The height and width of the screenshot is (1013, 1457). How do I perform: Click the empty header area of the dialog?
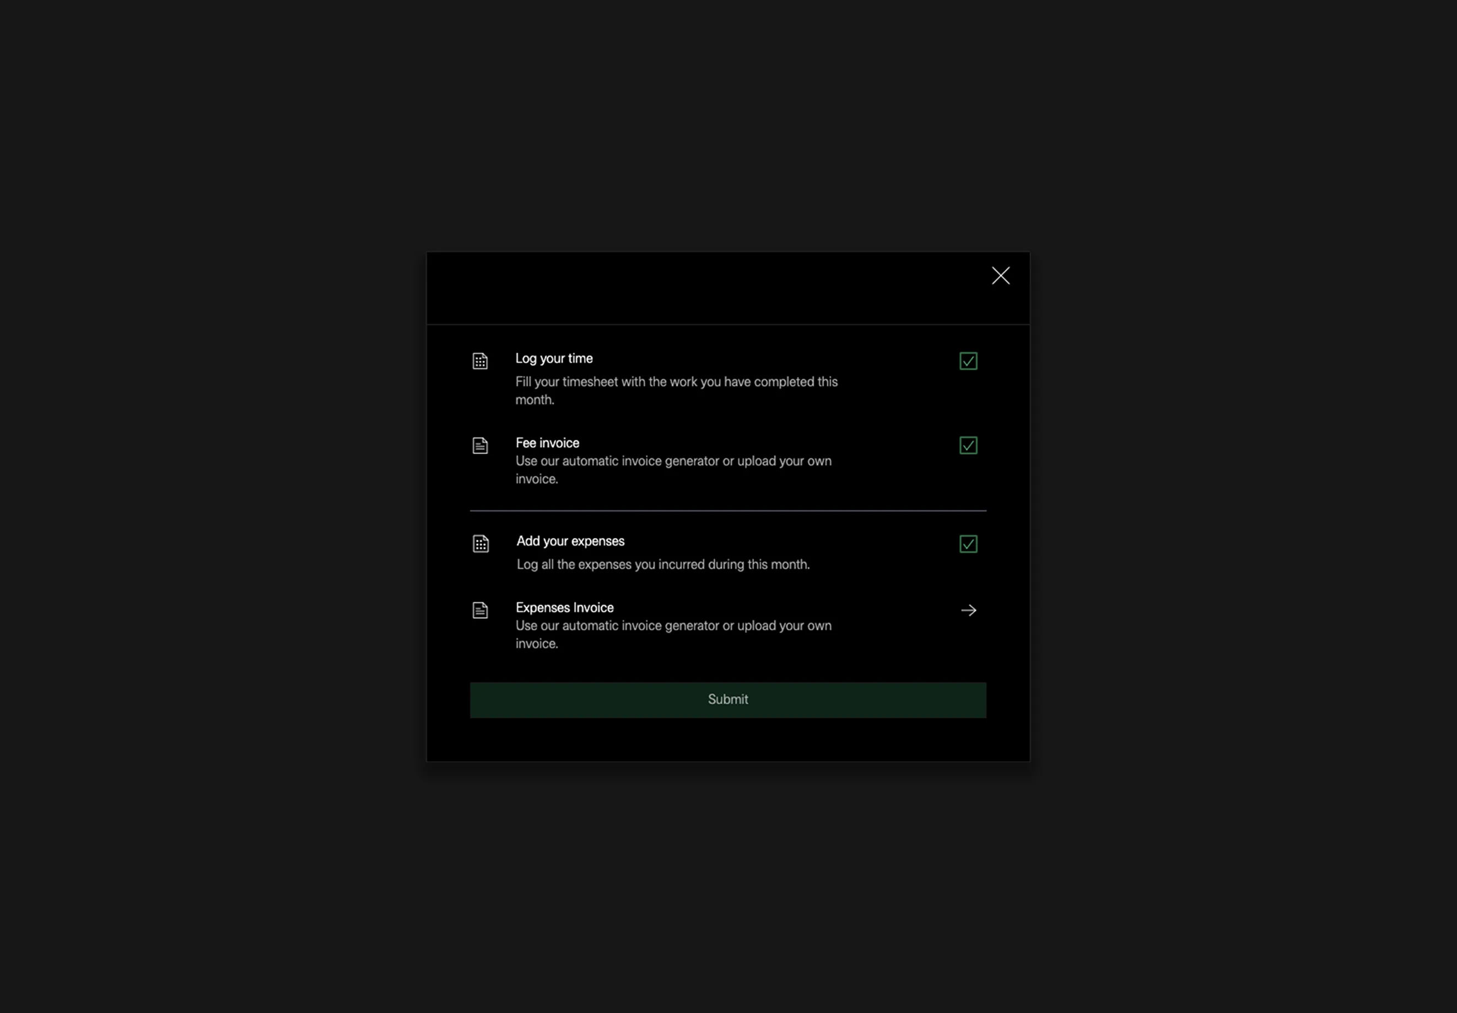[698, 289]
